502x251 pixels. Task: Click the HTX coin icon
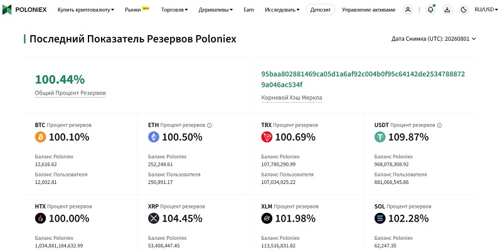point(40,218)
